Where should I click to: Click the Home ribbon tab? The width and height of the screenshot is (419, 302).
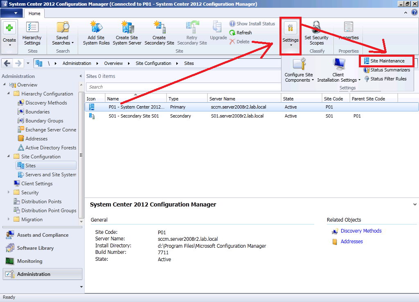(x=34, y=13)
